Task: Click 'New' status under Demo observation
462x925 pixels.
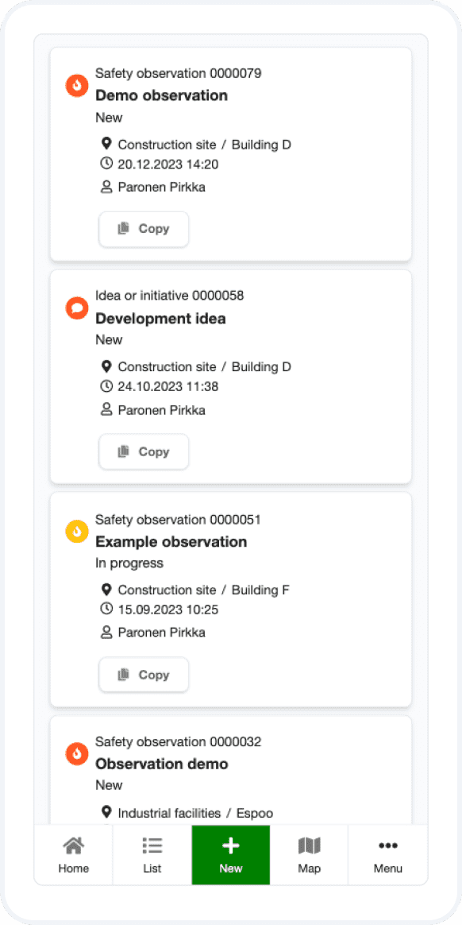Action: pyautogui.click(x=109, y=118)
